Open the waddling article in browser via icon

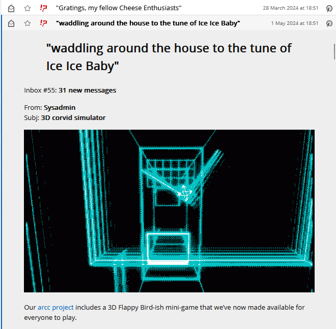coord(329,23)
